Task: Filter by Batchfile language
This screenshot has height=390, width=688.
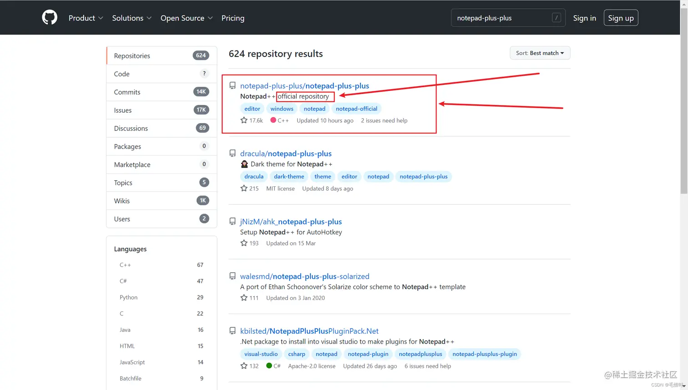Action: click(x=162, y=378)
